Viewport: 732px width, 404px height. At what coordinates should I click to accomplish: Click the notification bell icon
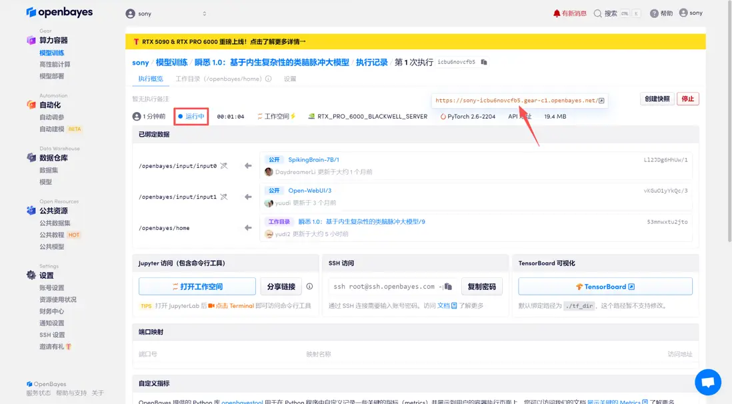pos(557,13)
